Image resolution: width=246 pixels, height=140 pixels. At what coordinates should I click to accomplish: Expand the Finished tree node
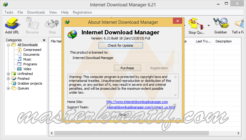point(8,79)
